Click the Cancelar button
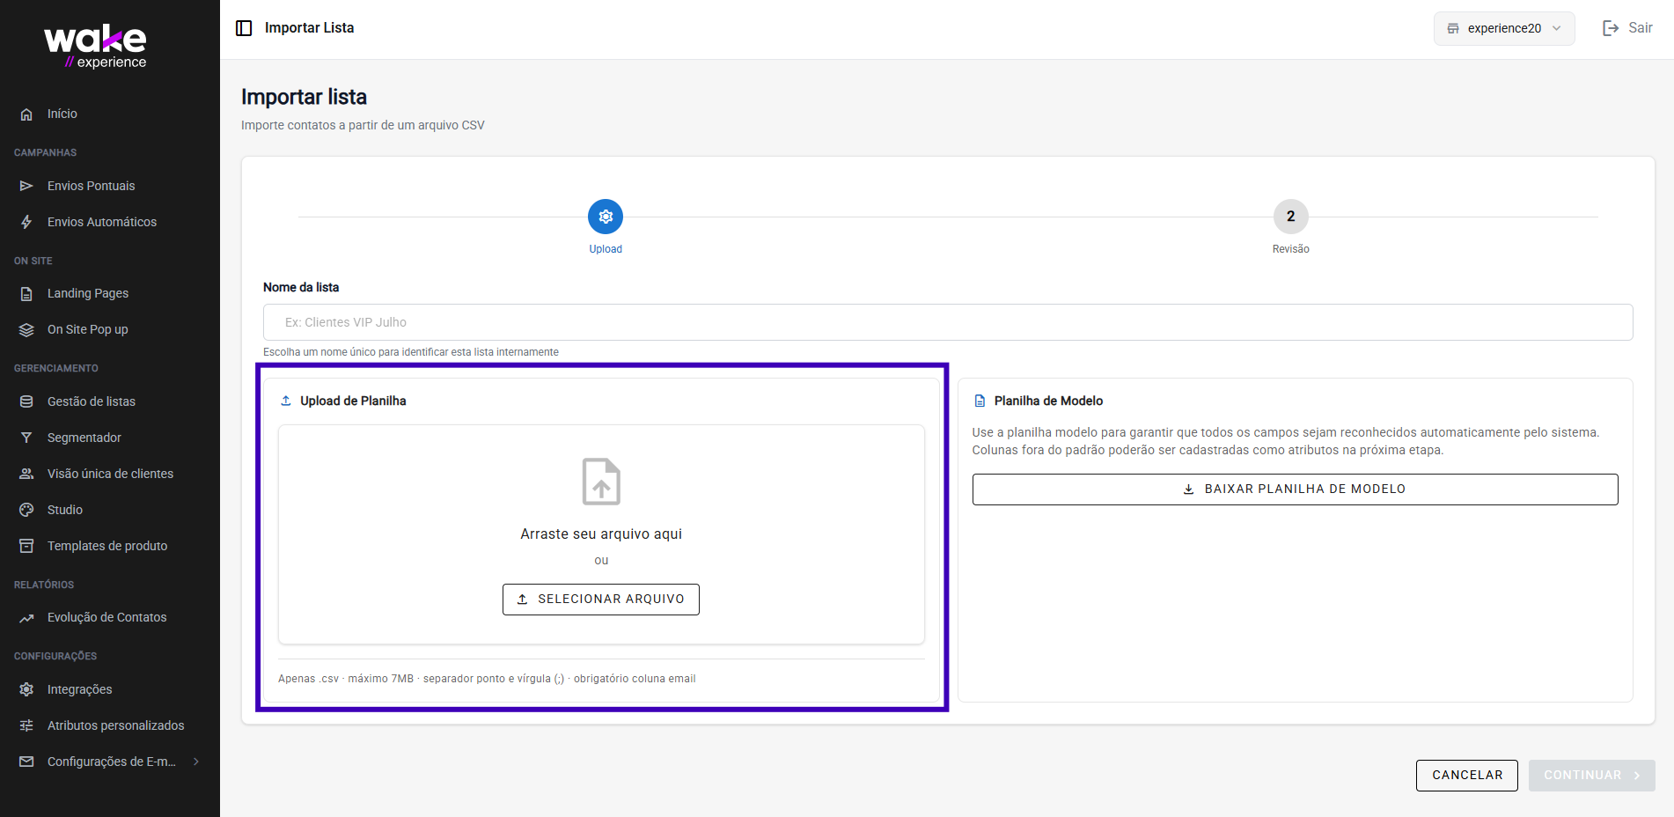The image size is (1674, 817). [1467, 776]
